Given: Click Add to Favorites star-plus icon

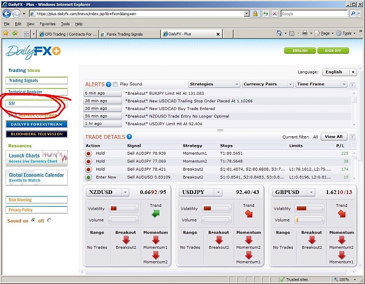Looking at the screenshot, I should [x=15, y=33].
